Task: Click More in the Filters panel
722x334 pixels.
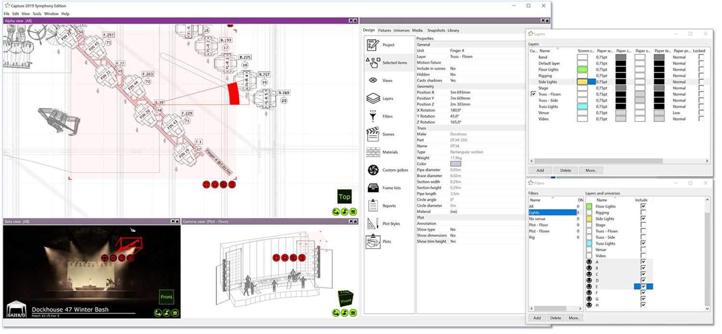Action: (574, 317)
